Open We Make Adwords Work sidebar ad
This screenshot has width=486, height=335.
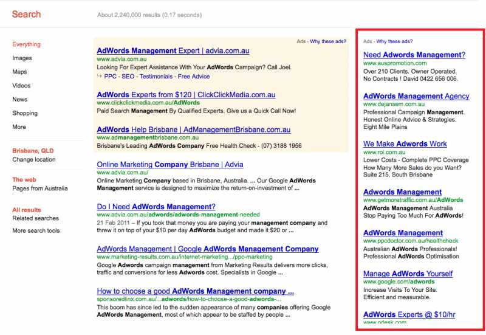click(405, 143)
